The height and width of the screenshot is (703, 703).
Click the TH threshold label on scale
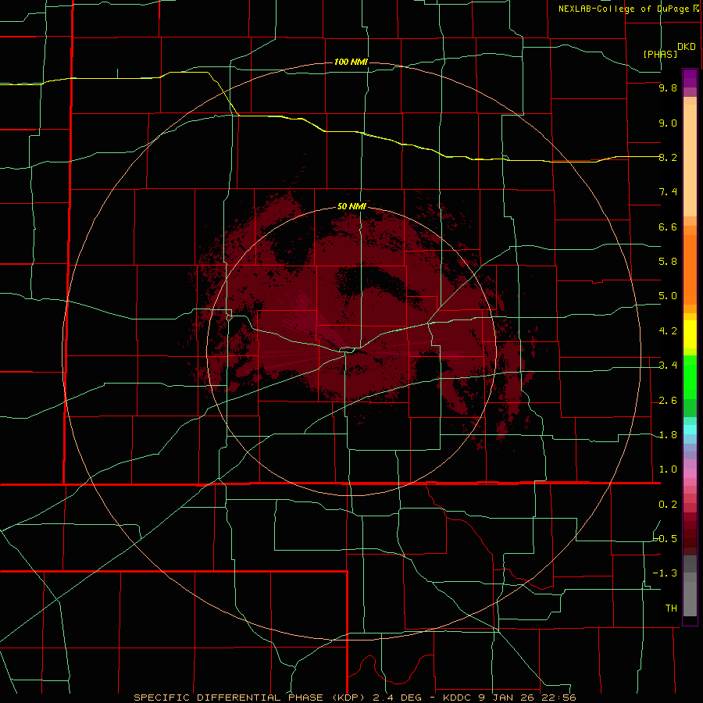point(671,608)
